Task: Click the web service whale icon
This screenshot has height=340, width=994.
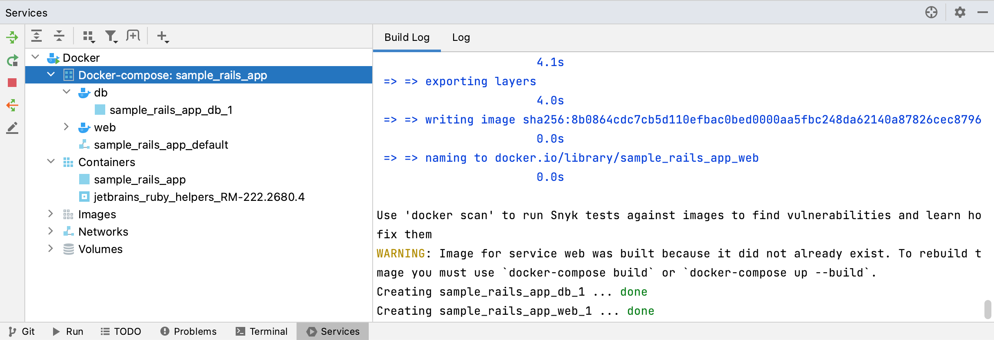Action: [x=84, y=127]
